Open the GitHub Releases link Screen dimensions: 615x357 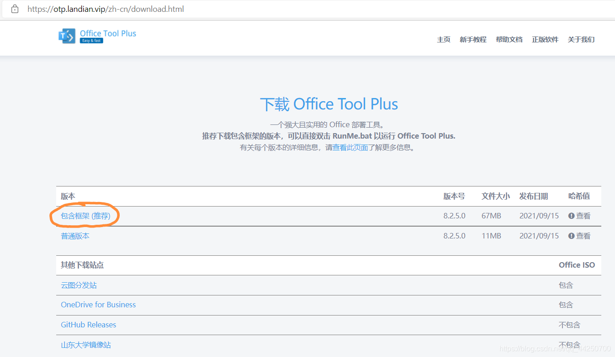coord(89,325)
